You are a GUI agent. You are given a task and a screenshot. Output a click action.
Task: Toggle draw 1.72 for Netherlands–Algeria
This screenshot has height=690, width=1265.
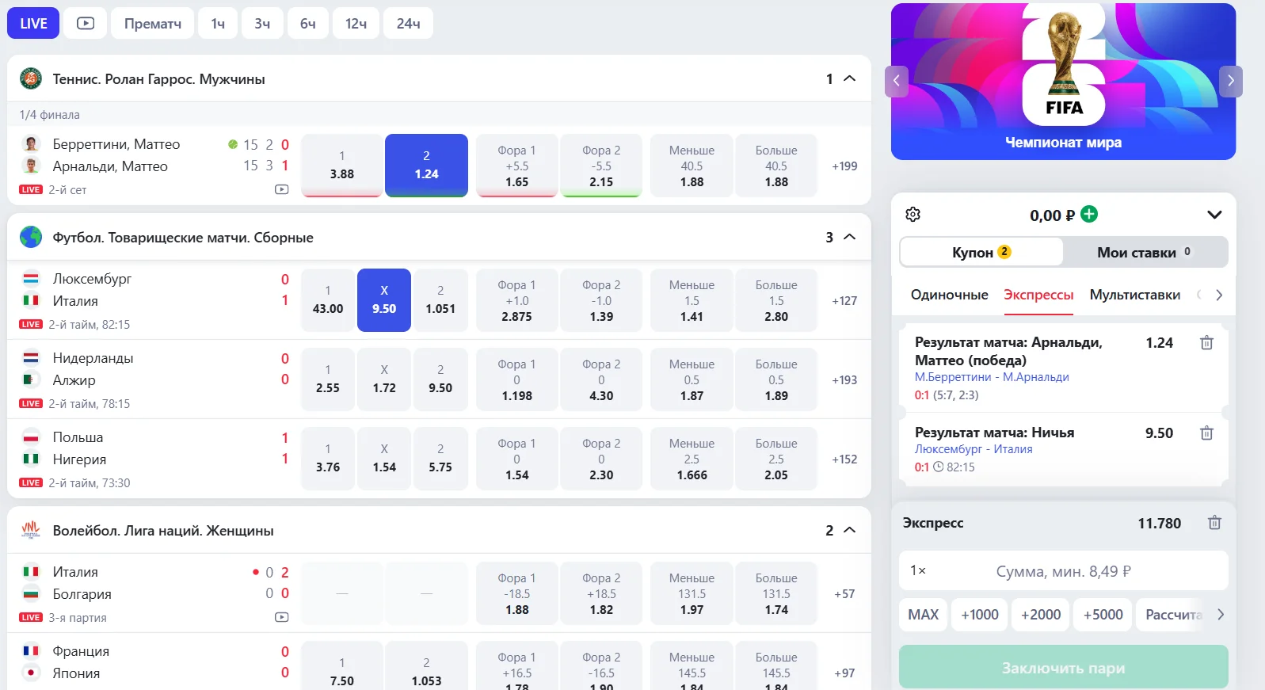(384, 379)
